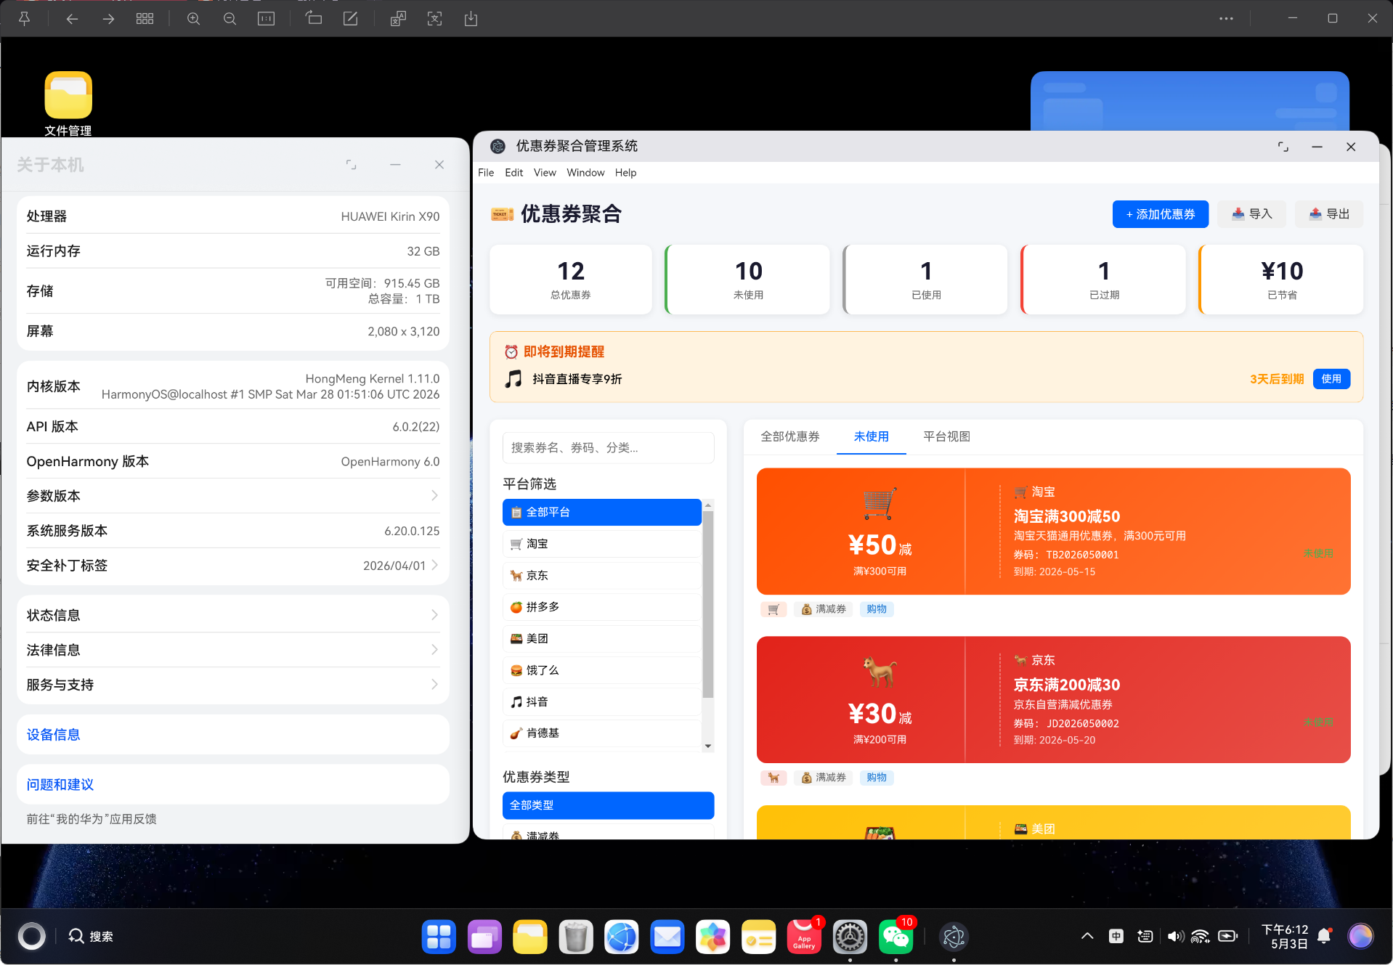Click the edit pencil icon in toolbar

pyautogui.click(x=350, y=19)
